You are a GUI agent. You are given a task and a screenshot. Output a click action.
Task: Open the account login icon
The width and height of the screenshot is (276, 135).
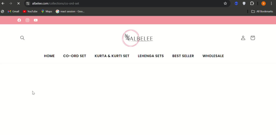(x=243, y=38)
